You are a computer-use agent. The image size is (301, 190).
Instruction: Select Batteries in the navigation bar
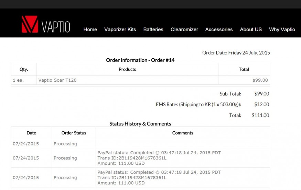click(x=153, y=29)
